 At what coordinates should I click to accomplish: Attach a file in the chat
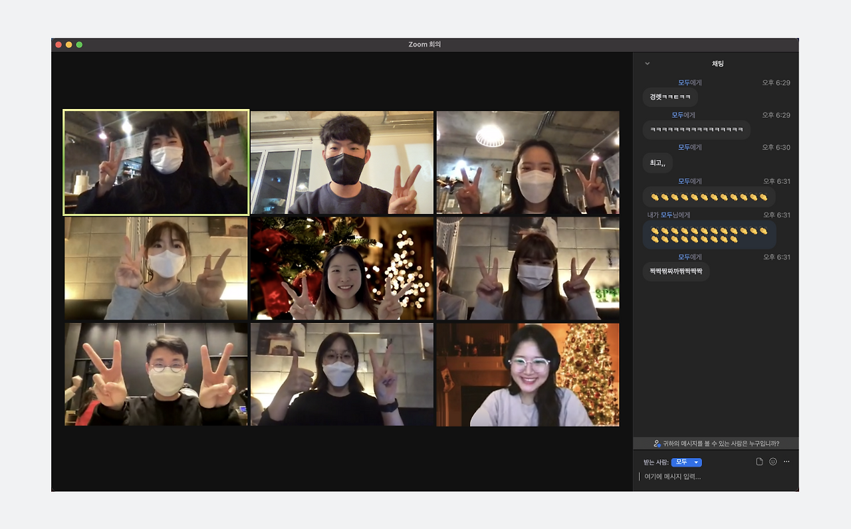pos(759,462)
